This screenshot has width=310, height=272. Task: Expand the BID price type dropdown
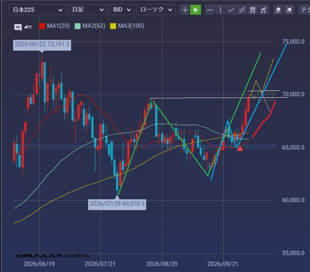[122, 10]
